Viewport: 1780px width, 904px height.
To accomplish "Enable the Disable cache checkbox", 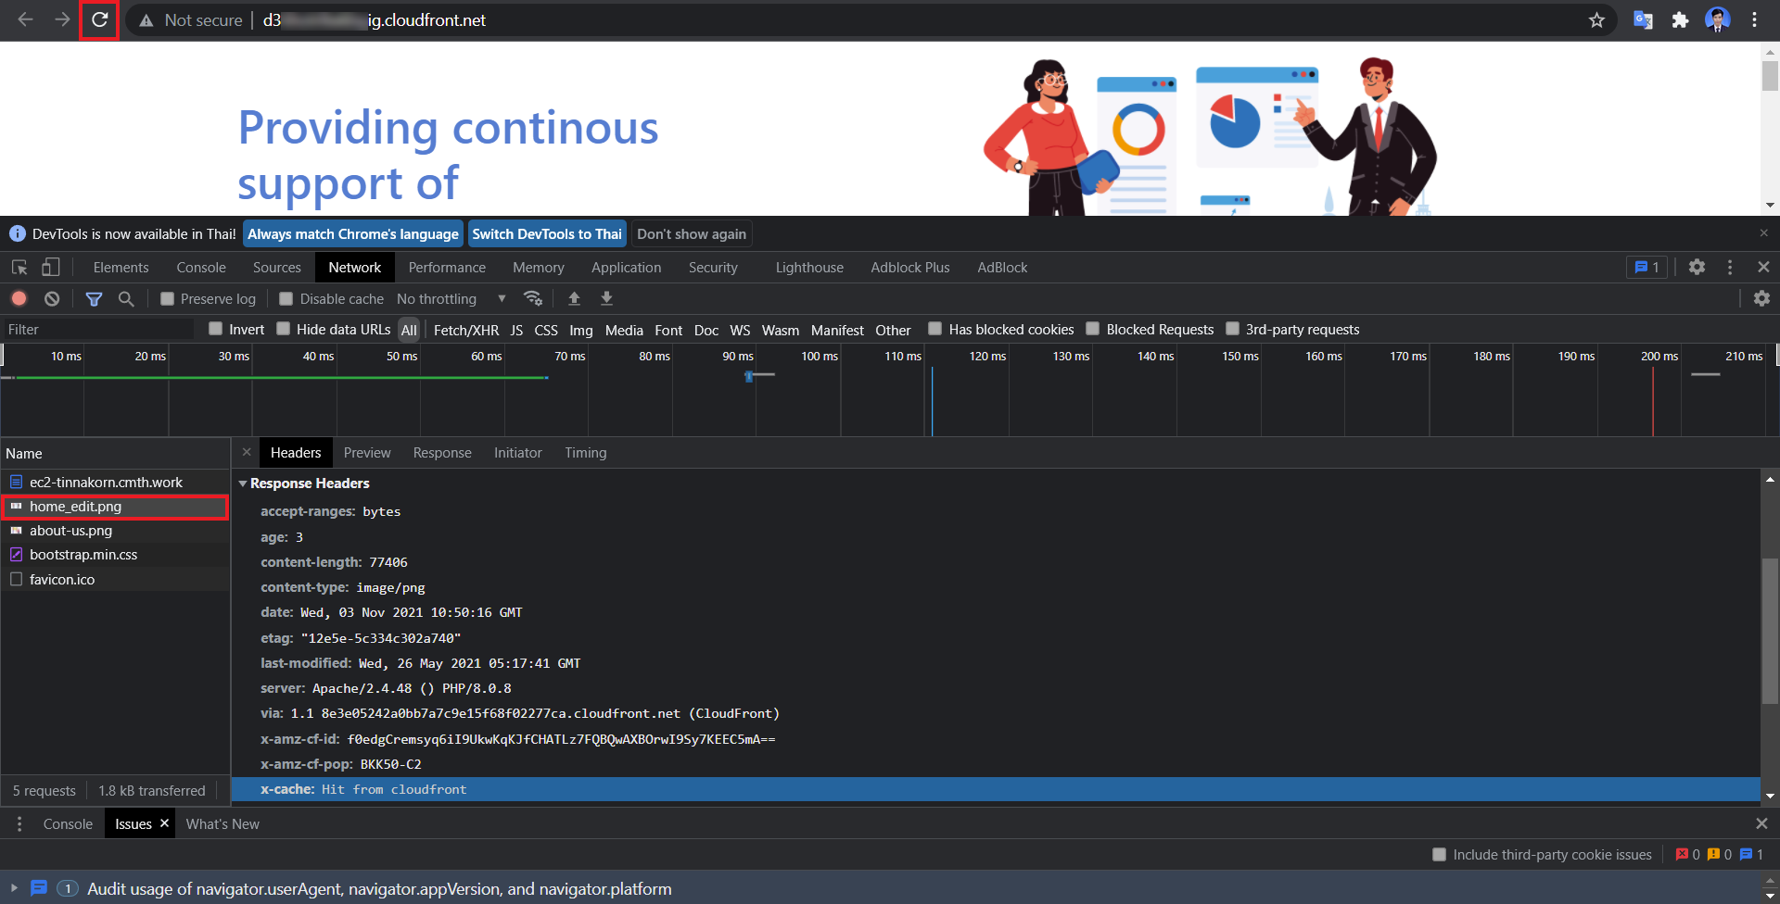I will (286, 298).
